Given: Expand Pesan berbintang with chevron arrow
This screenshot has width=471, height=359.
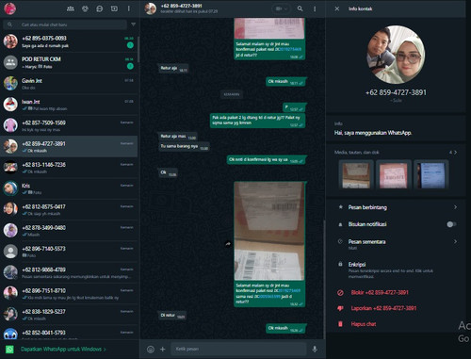Looking at the screenshot, I should point(455,207).
